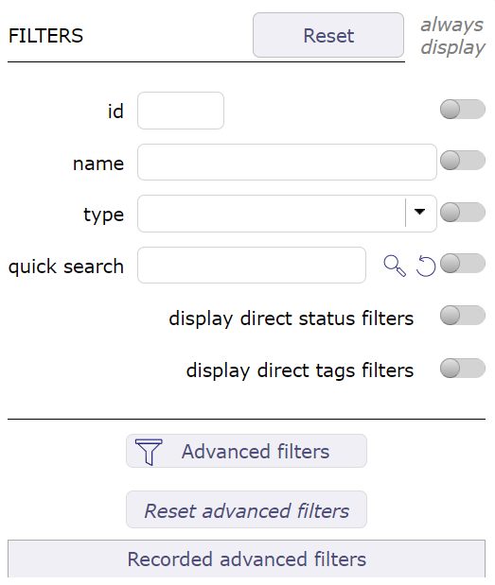Image resolution: width=495 pixels, height=585 pixels.
Task: Click the magnifier icon next to quick search
Action: point(395,266)
